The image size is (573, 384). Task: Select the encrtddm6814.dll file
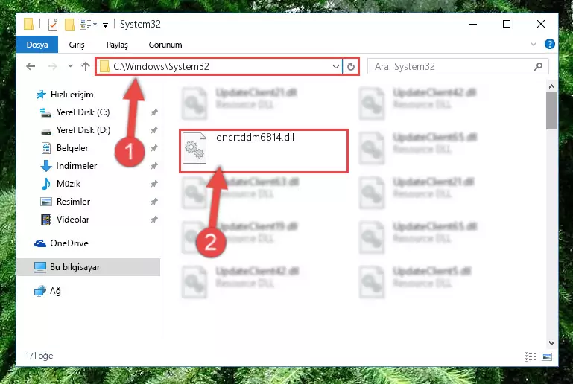(x=263, y=151)
